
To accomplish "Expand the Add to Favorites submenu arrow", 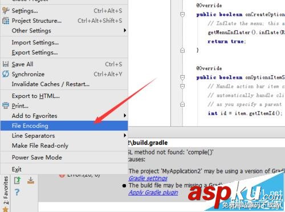I will 125,116.
